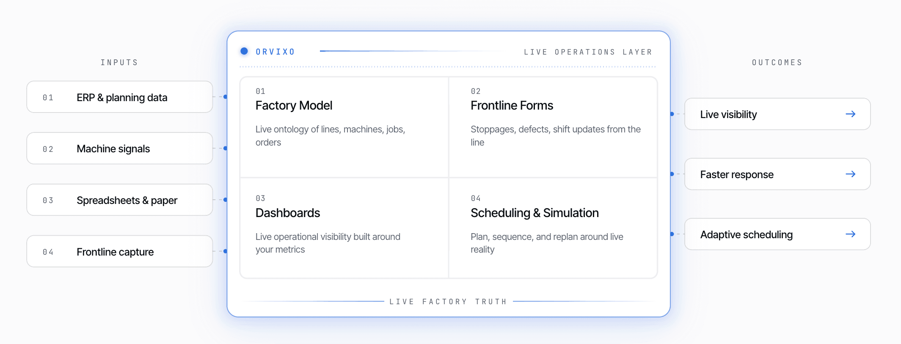Select the Machine signals input card
This screenshot has width=901, height=344.
pos(120,148)
